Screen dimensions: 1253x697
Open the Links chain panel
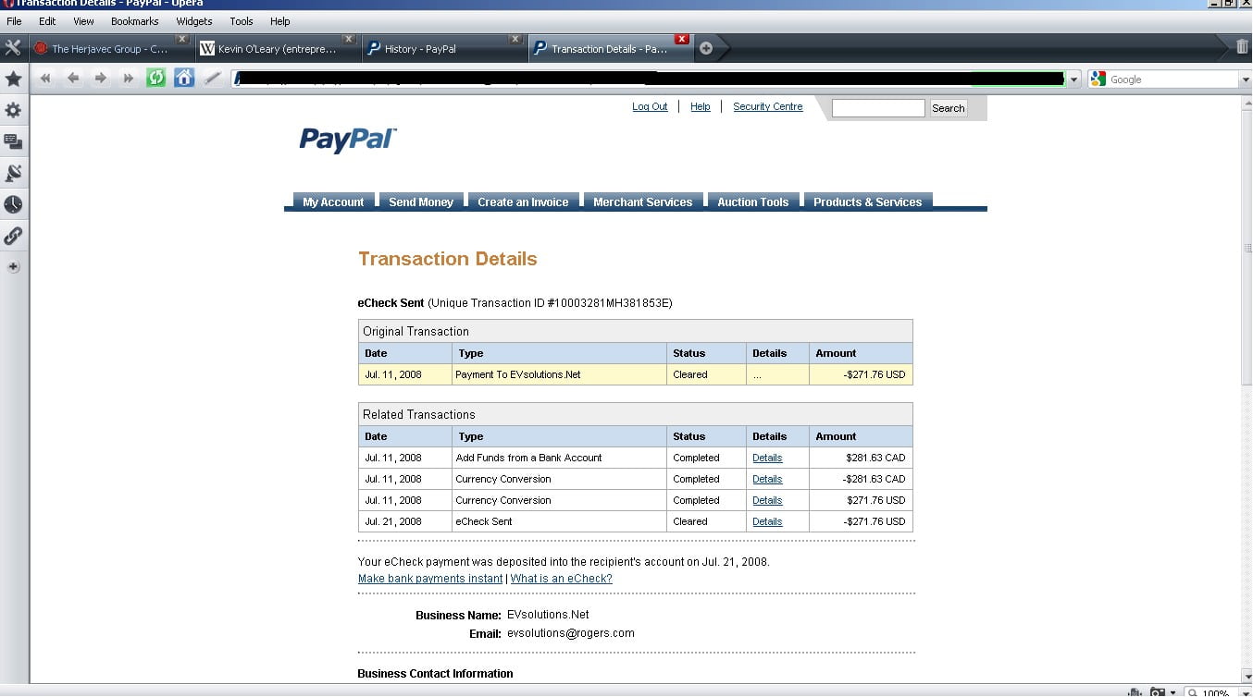pos(13,236)
